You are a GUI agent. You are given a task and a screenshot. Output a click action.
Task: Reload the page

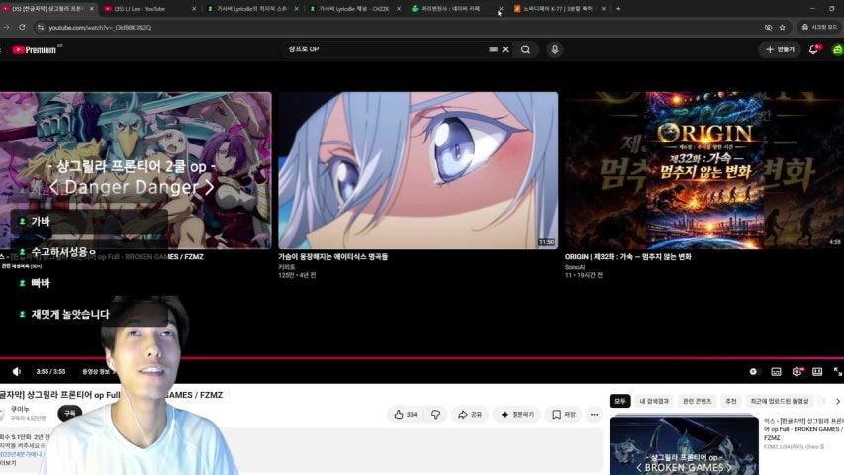22,27
